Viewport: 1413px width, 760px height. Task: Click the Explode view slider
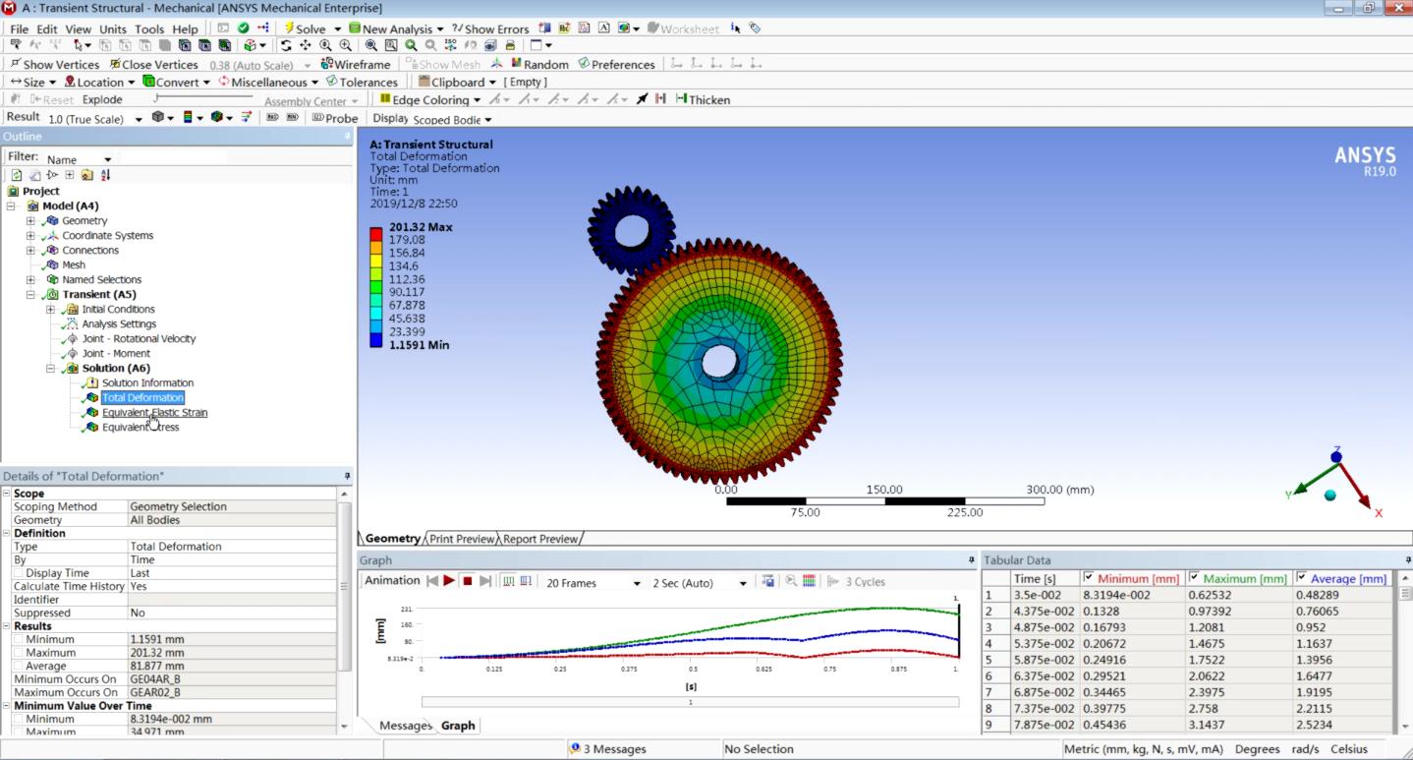coord(202,98)
